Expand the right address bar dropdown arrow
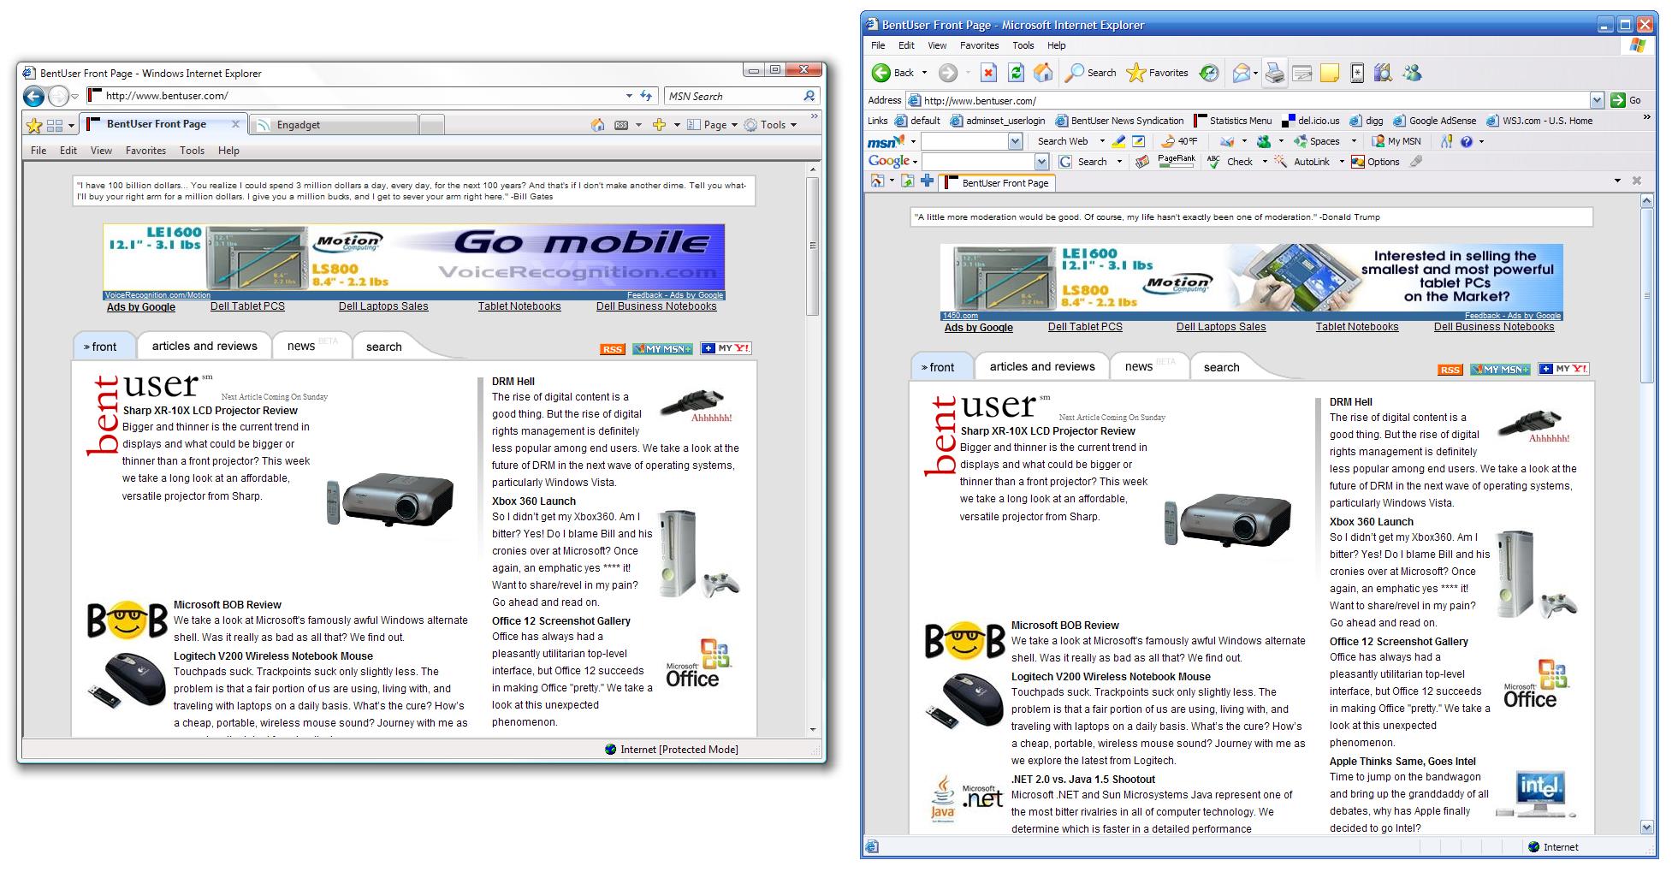Viewport: 1672px width, 872px height. (x=1597, y=100)
